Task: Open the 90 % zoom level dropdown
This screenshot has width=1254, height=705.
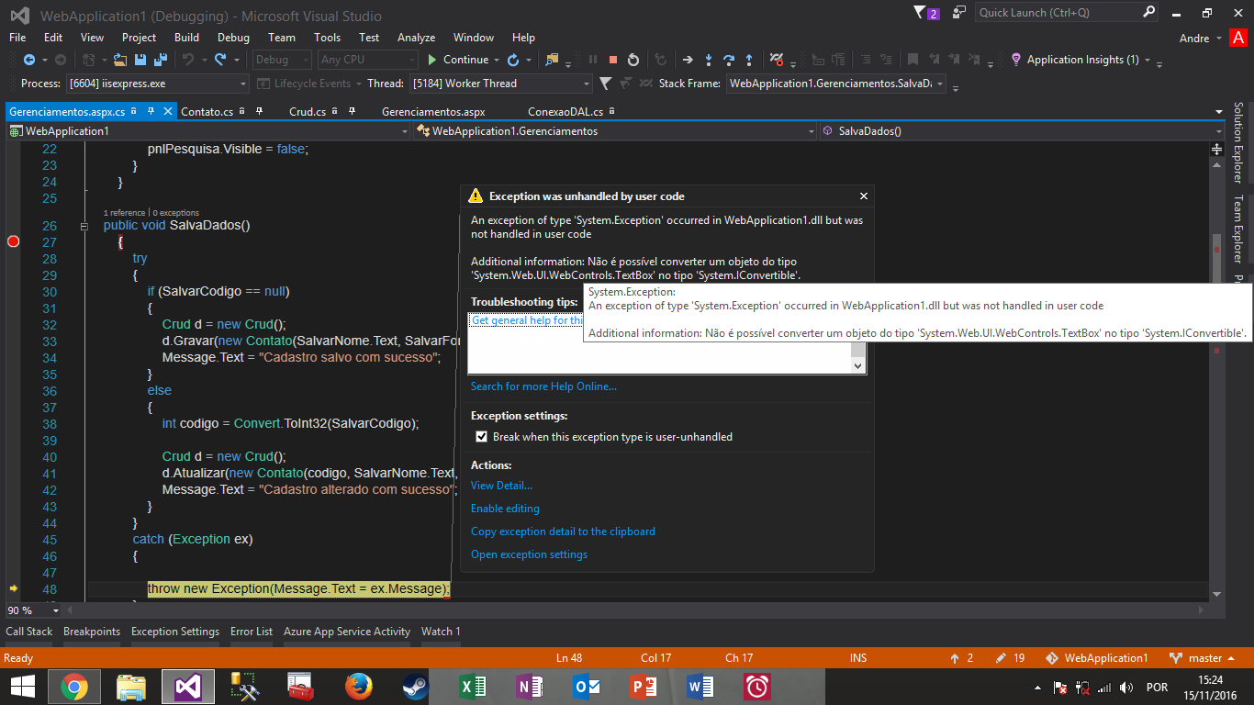Action: tap(33, 610)
